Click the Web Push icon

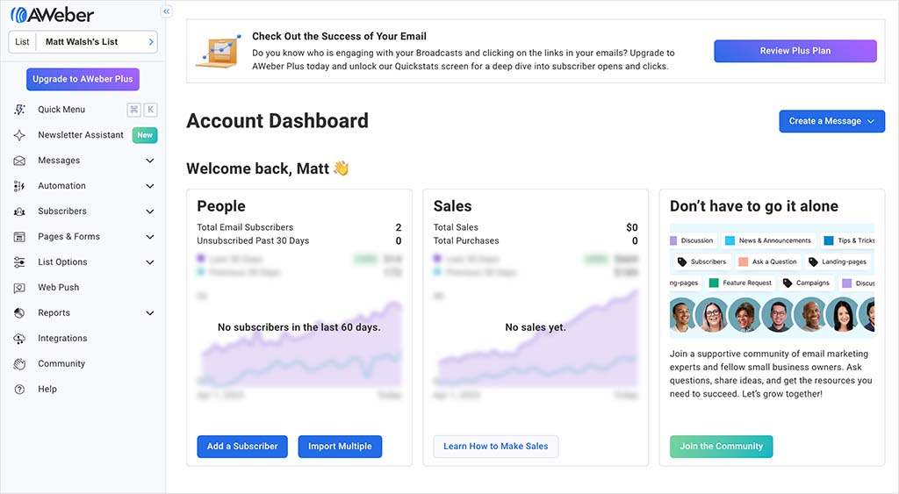click(x=19, y=288)
